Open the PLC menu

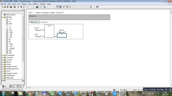click(x=19, y=4)
